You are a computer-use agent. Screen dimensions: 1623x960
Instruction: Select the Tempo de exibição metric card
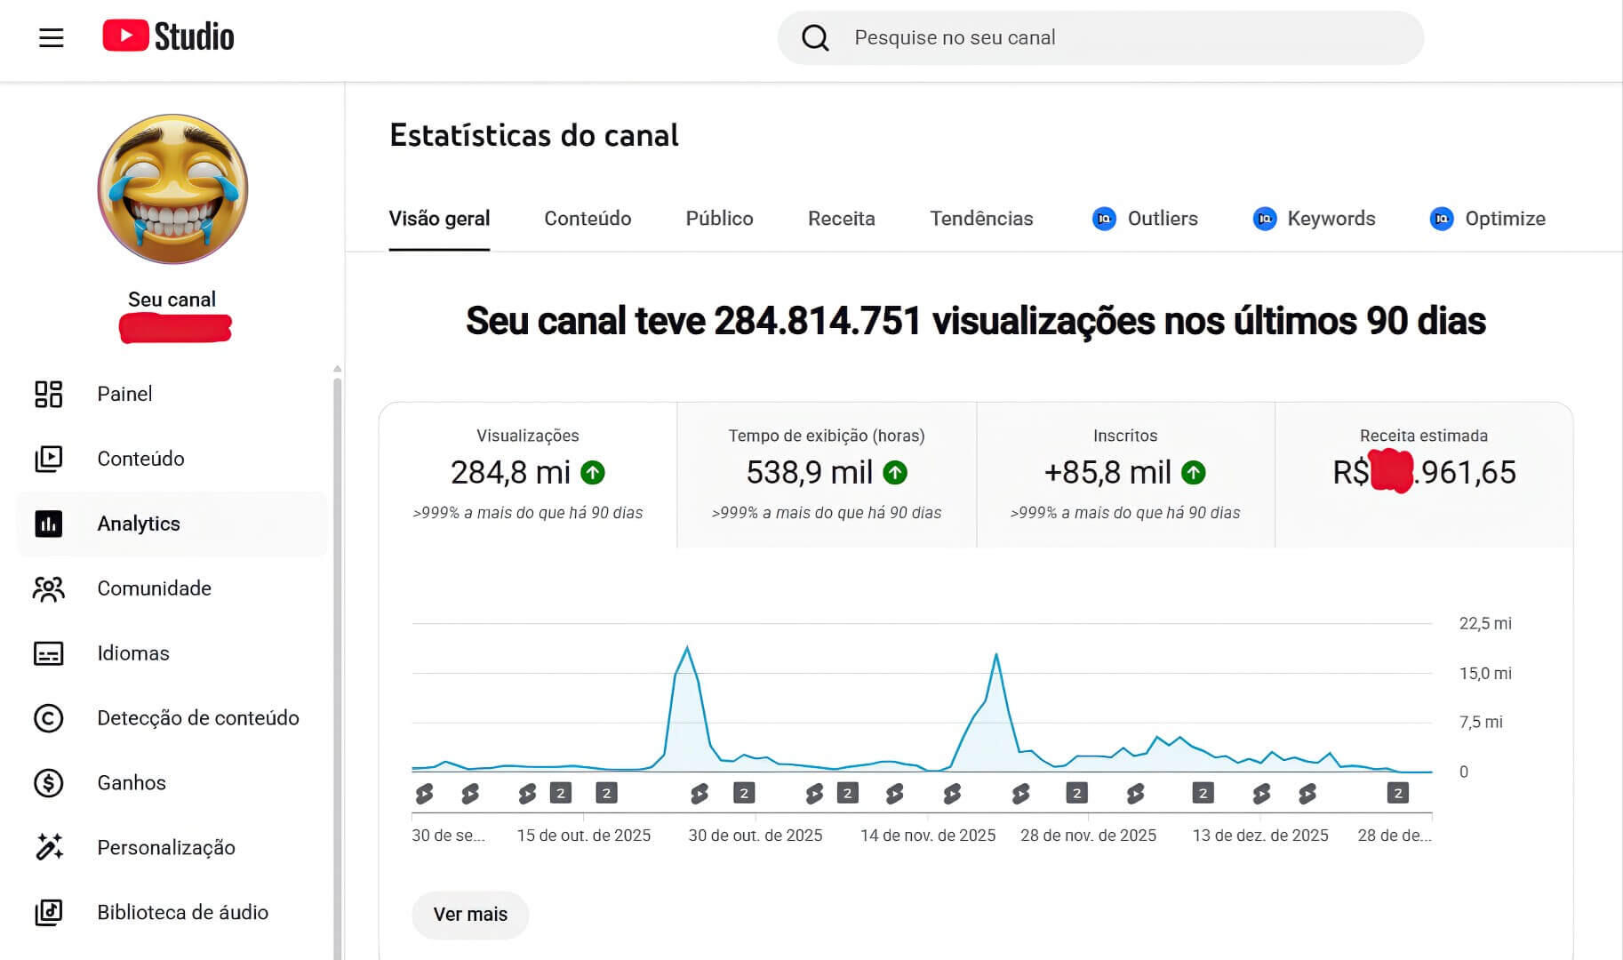click(x=827, y=475)
